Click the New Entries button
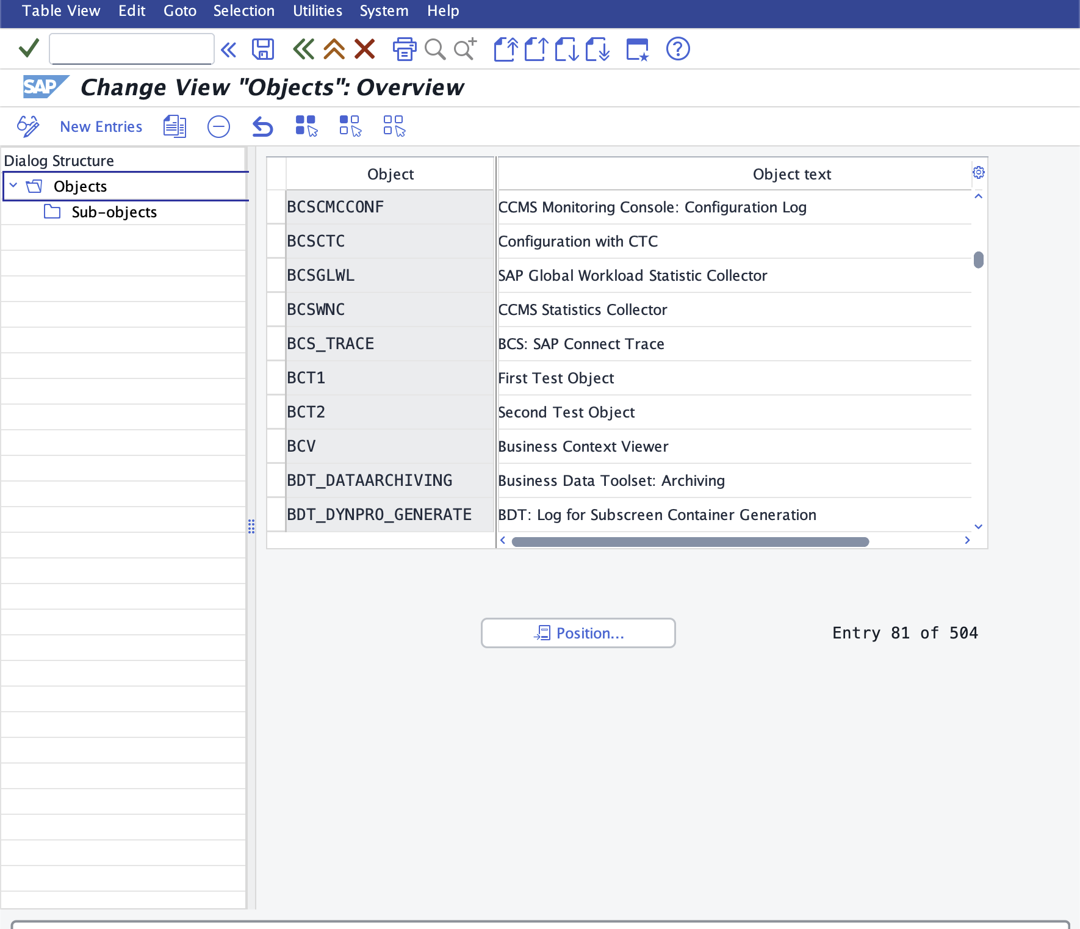This screenshot has width=1080, height=929. point(101,126)
